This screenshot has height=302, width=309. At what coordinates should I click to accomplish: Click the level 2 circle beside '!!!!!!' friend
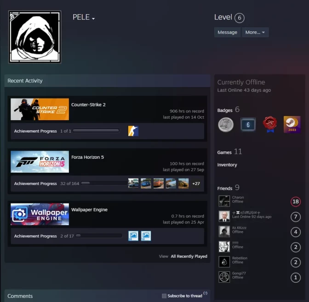296,247
